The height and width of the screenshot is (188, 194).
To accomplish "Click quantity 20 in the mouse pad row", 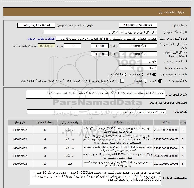I will (x=45, y=164).
